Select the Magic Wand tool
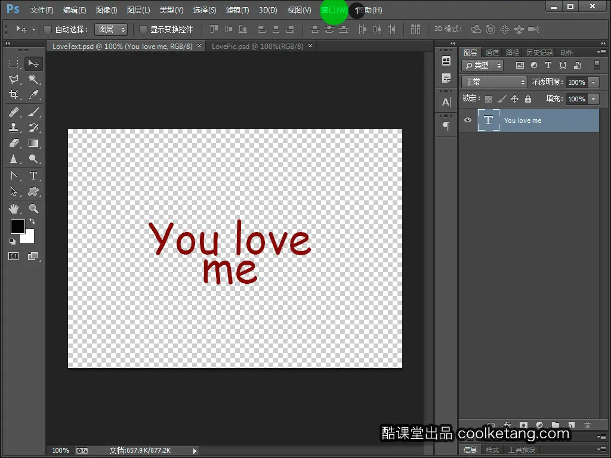The width and height of the screenshot is (611, 458). 33,79
